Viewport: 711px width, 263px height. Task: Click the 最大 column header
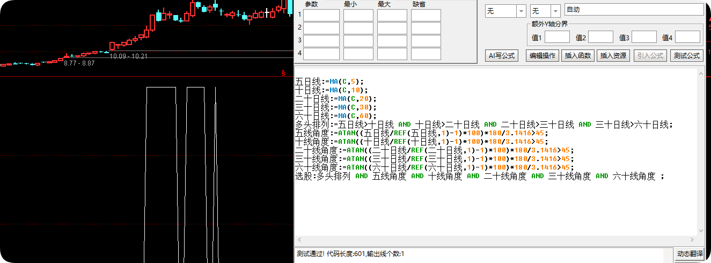coord(384,4)
